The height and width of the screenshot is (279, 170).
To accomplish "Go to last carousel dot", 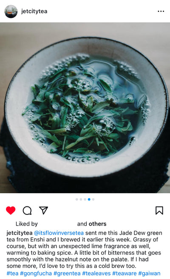I will pyautogui.click(x=93, y=199).
